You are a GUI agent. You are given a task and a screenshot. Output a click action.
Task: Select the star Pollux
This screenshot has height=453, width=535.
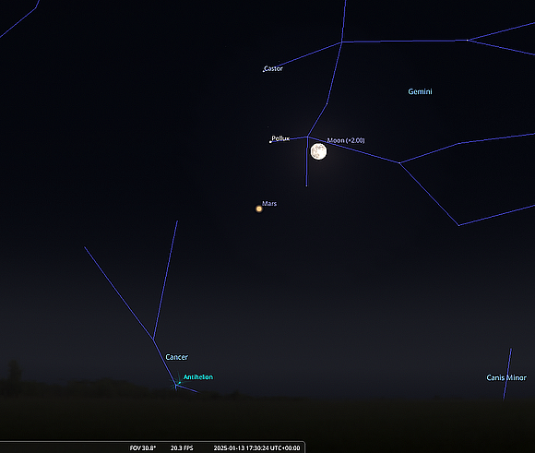(270, 142)
